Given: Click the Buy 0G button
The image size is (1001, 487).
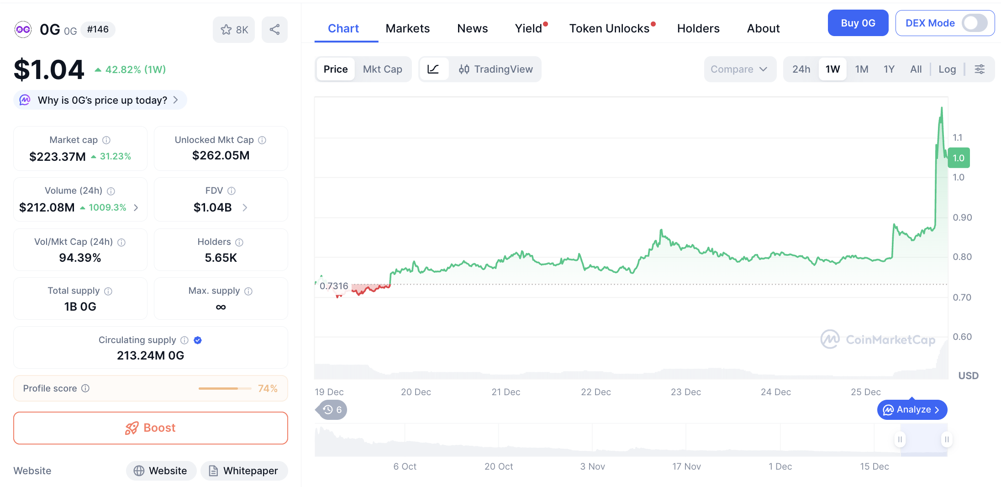Looking at the screenshot, I should click(858, 23).
